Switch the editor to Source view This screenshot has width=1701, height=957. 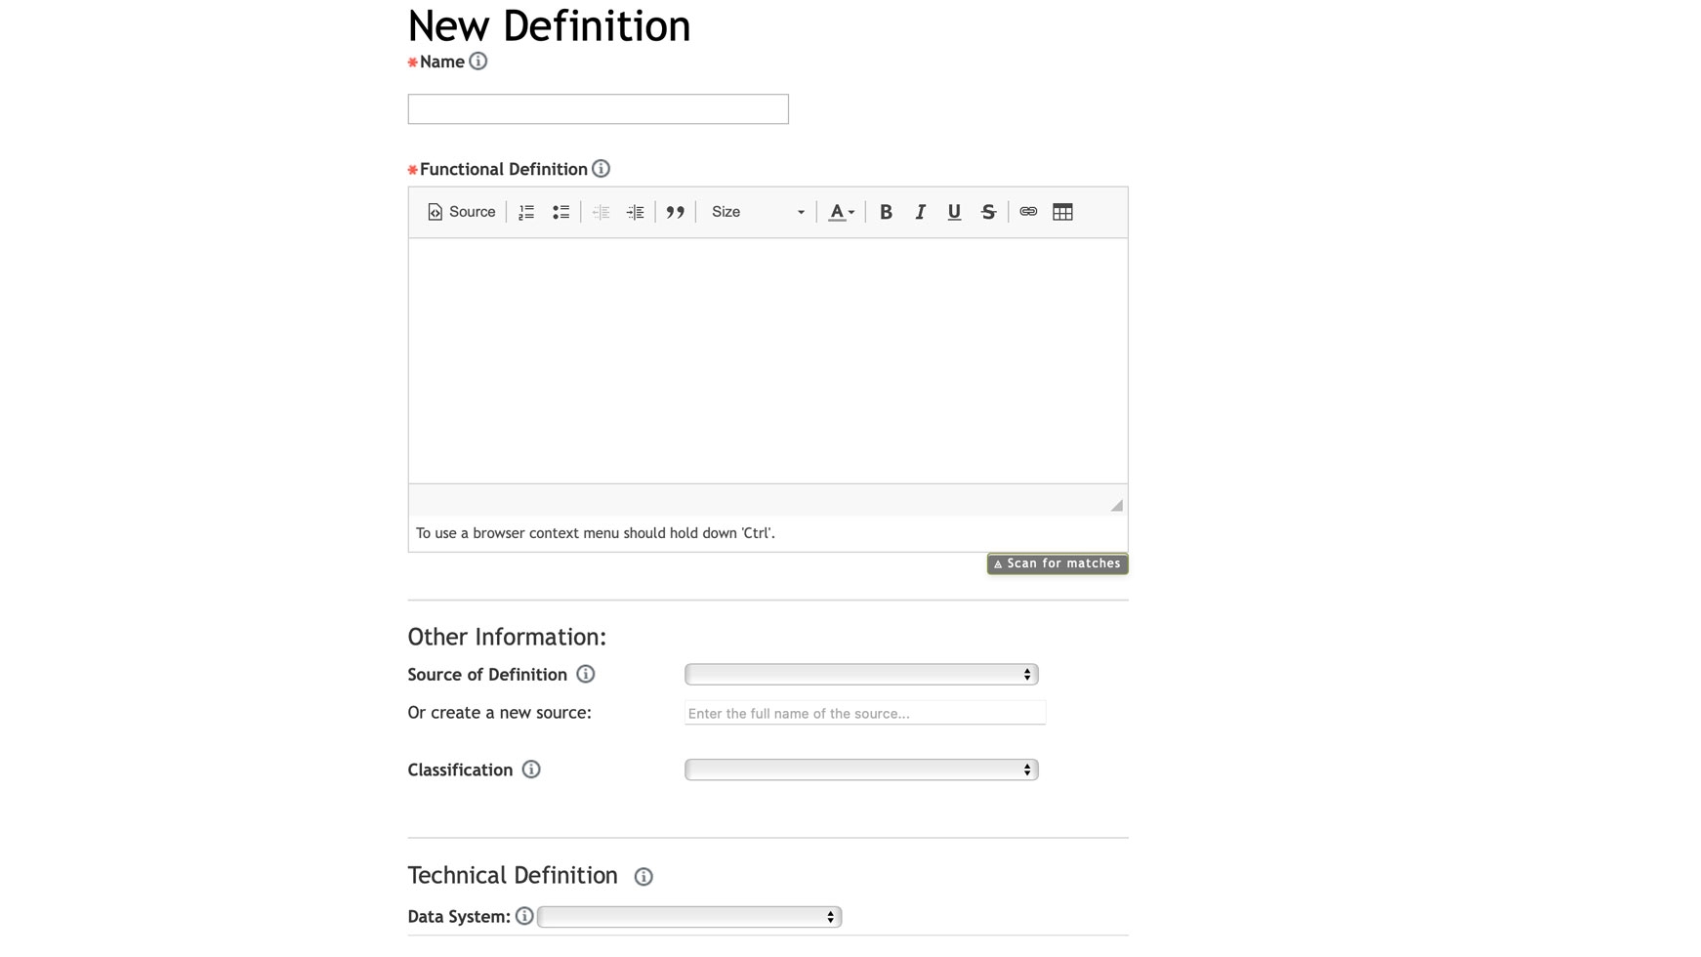(x=461, y=212)
